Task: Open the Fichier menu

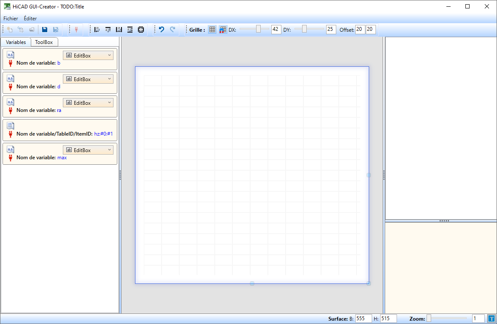Action: tap(11, 19)
